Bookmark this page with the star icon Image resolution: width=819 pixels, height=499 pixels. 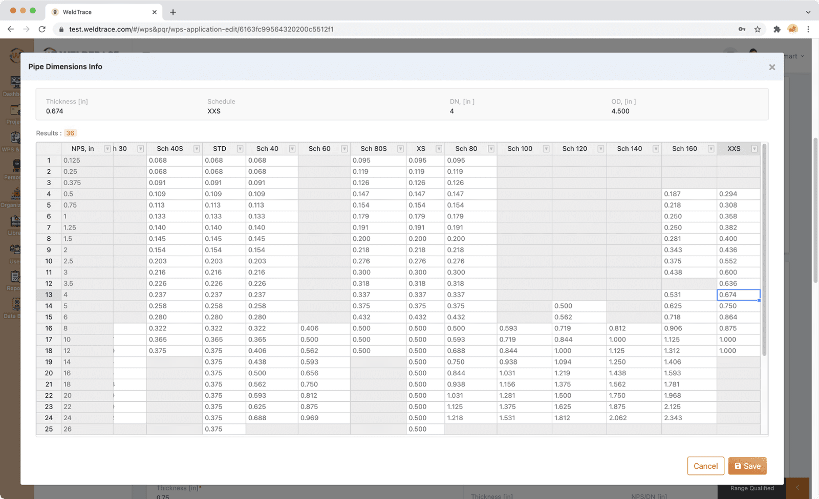click(x=758, y=29)
